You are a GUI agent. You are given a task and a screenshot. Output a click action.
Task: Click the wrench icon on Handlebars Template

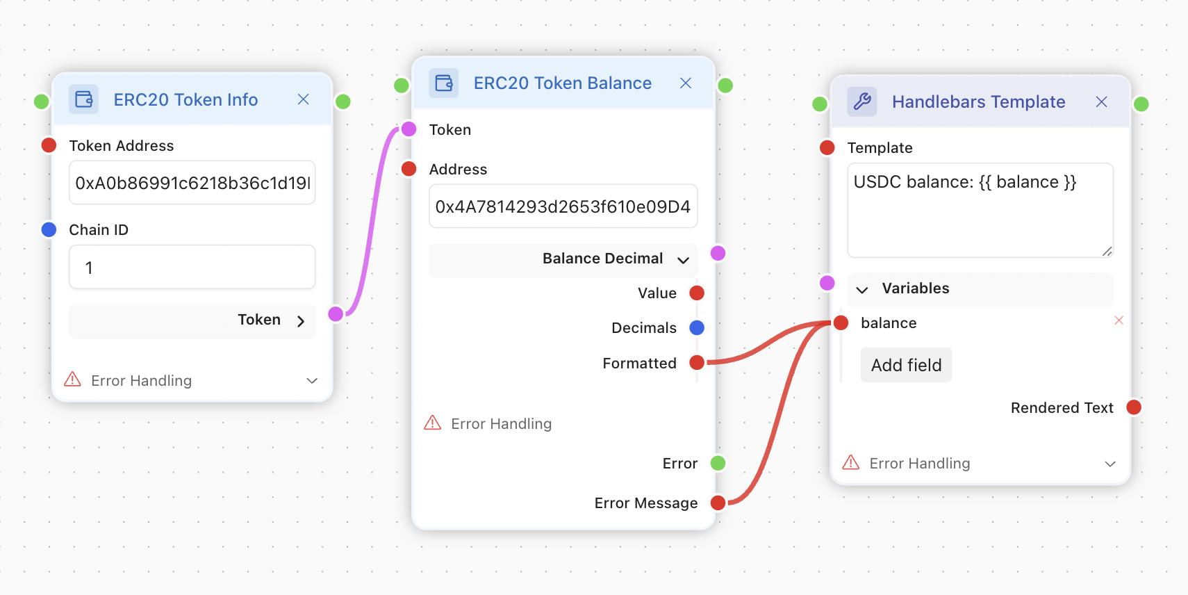click(x=861, y=101)
